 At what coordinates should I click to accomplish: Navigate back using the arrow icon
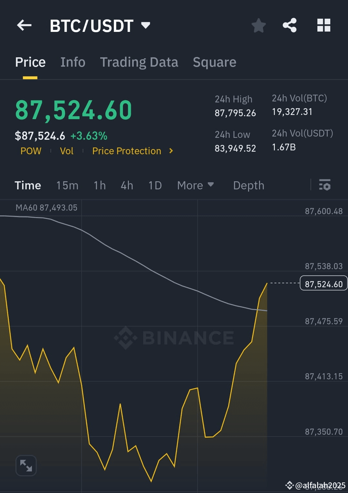click(24, 25)
